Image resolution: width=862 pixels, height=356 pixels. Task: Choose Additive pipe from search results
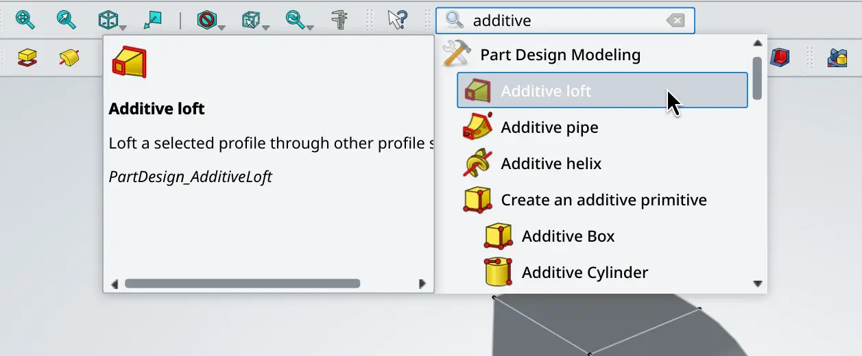pyautogui.click(x=549, y=127)
